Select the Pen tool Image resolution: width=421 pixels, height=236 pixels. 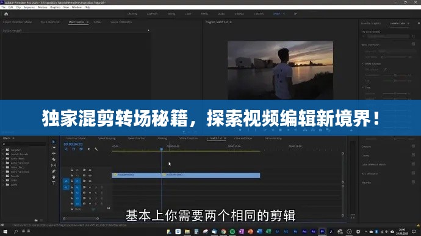click(54, 172)
